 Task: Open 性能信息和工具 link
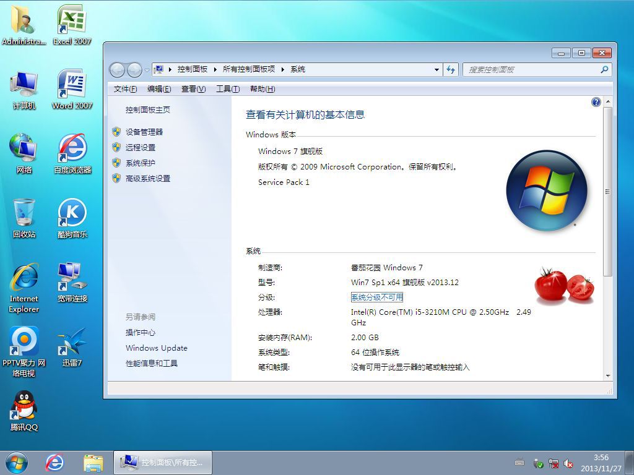152,363
